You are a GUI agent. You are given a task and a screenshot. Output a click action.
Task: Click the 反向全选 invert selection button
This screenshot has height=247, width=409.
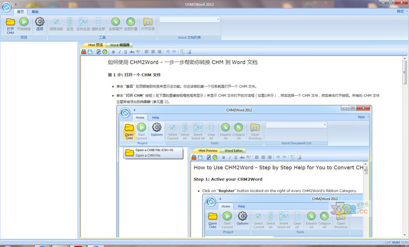[x=84, y=23]
